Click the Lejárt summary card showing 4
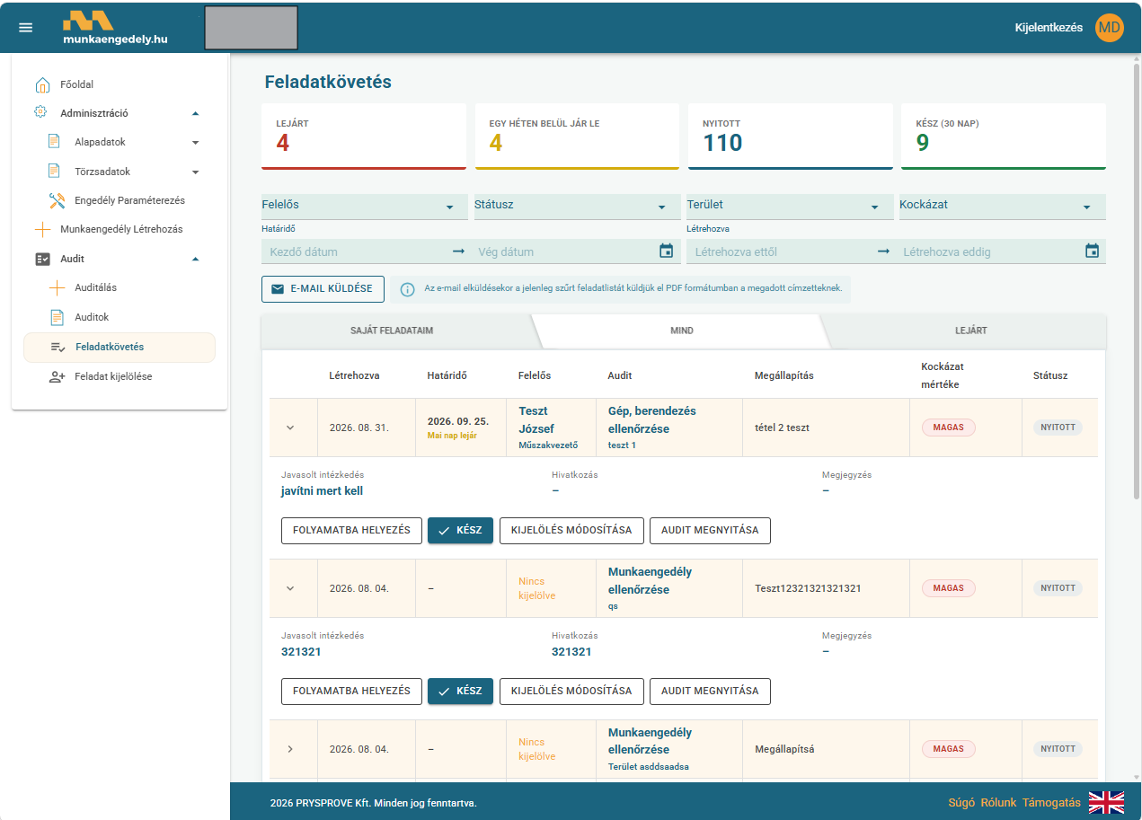This screenshot has height=820, width=1142. (x=364, y=137)
